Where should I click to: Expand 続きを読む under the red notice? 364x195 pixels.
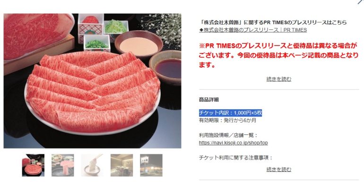(278, 79)
